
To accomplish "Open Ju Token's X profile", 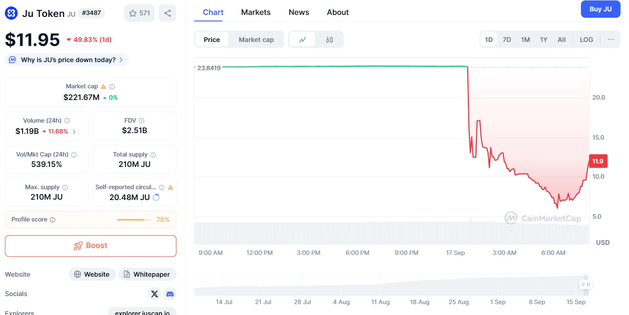I will click(154, 294).
